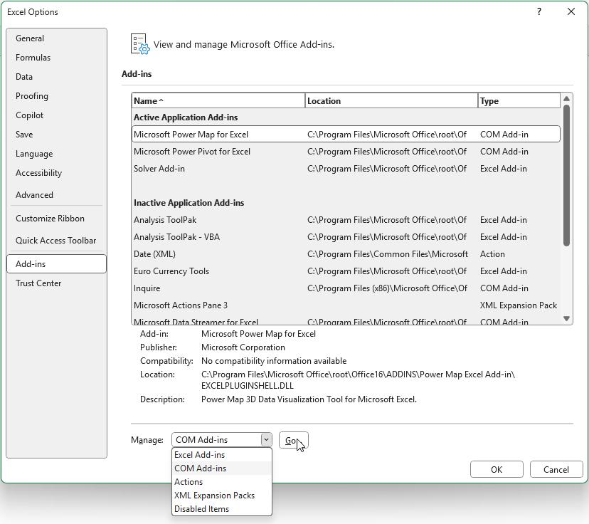Choose XML Expansion Packs from Manage list
This screenshot has width=589, height=524.
tap(222, 496)
